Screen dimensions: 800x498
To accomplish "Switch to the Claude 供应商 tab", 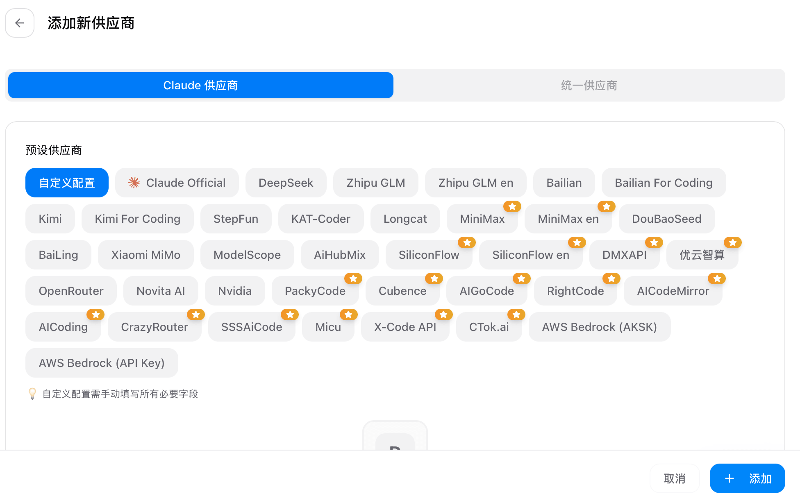I will [x=200, y=85].
